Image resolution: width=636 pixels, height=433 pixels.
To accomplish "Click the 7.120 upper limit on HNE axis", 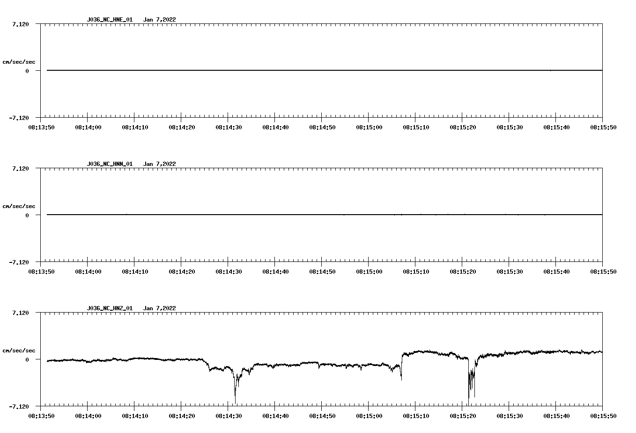I will coord(21,24).
